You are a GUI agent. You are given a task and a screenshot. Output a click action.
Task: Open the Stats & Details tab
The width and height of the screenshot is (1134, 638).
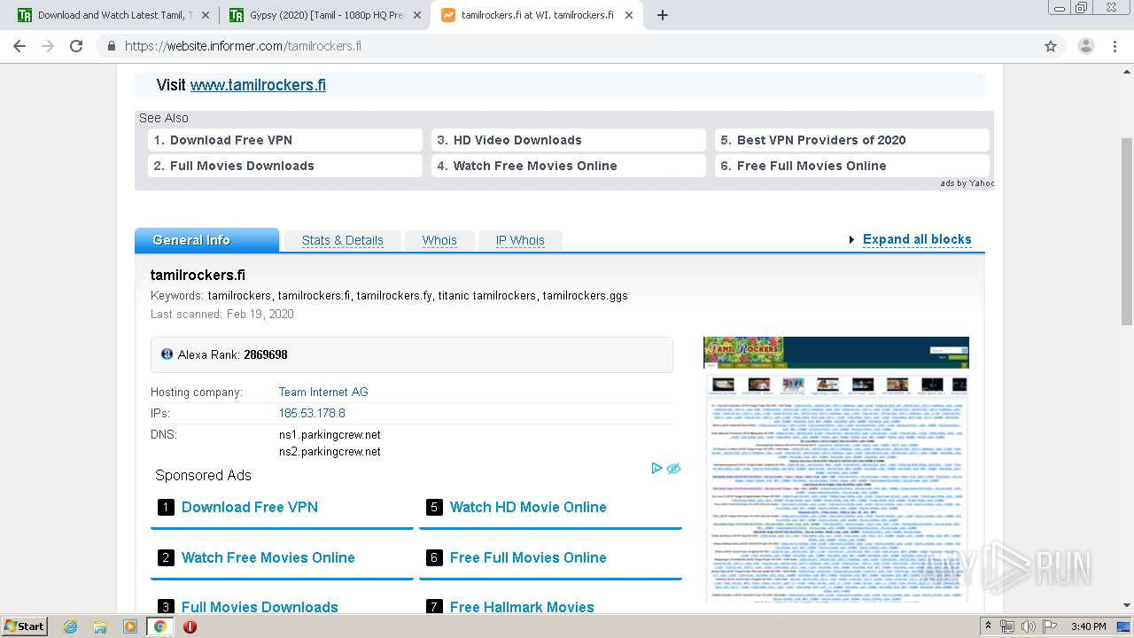click(x=342, y=240)
